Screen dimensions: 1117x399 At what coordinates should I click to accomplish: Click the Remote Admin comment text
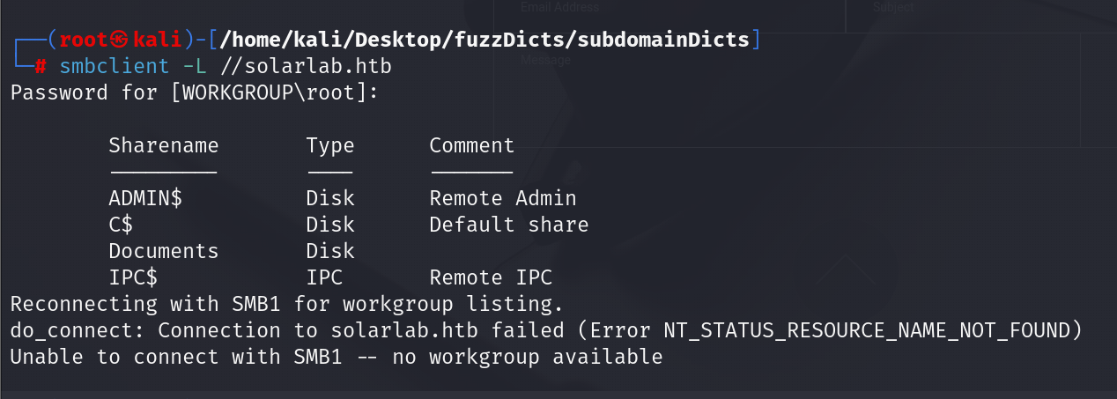503,199
